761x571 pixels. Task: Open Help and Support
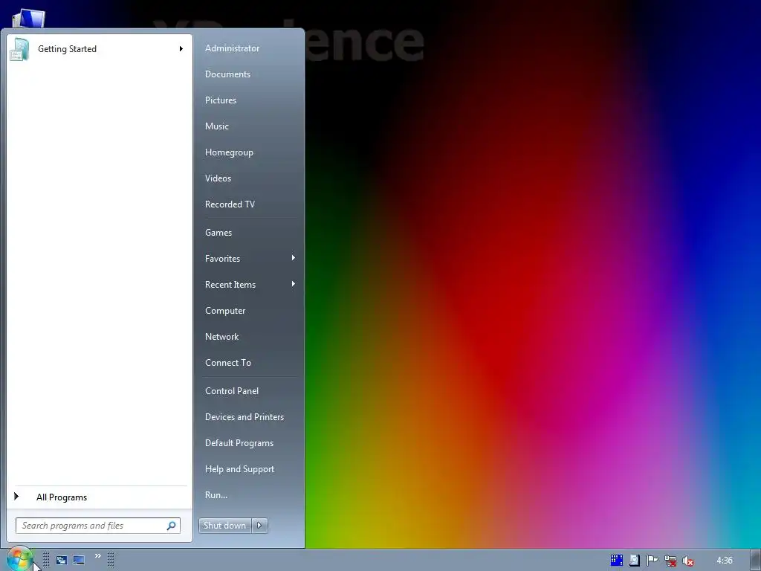tap(240, 469)
